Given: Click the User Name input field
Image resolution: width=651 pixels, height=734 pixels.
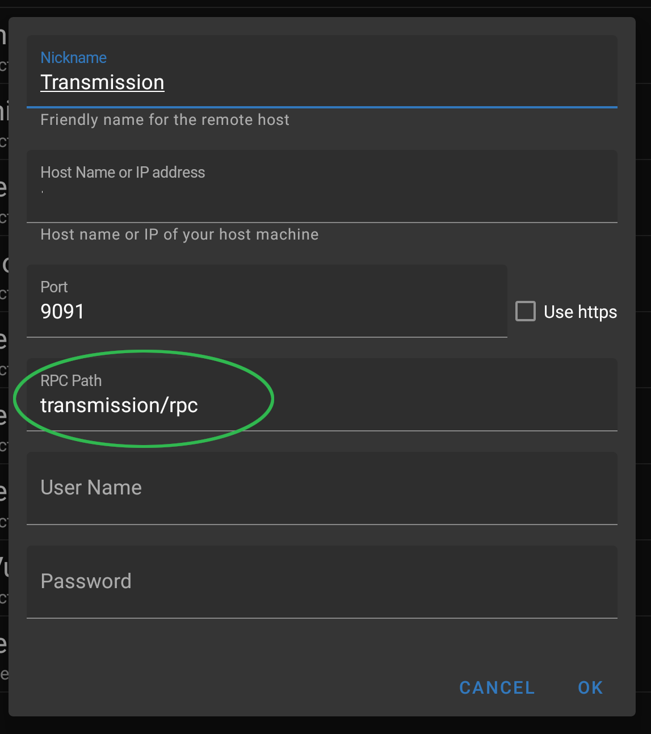Looking at the screenshot, I should pyautogui.click(x=227, y=488).
